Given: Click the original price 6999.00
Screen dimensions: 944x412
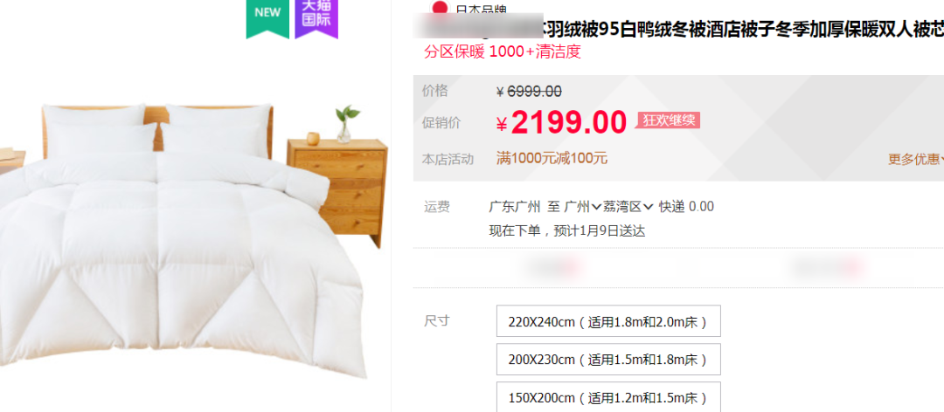Looking at the screenshot, I should 535,92.
